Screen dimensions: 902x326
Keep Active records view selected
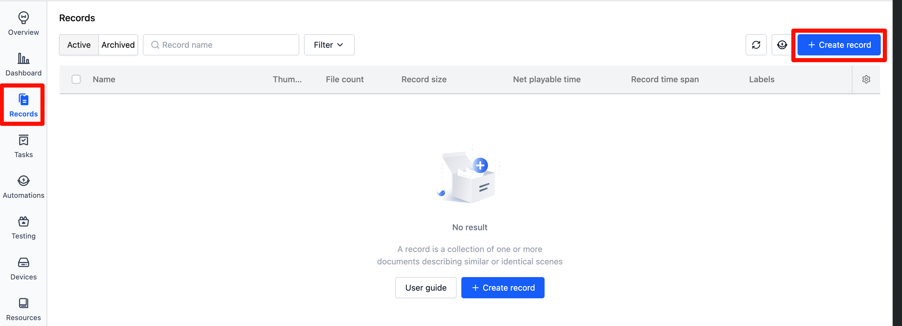click(79, 45)
